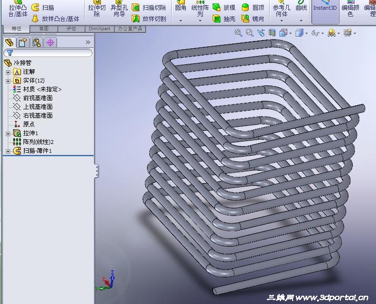
Task: Click the XYZ orientation triad
Action: pos(105,281)
